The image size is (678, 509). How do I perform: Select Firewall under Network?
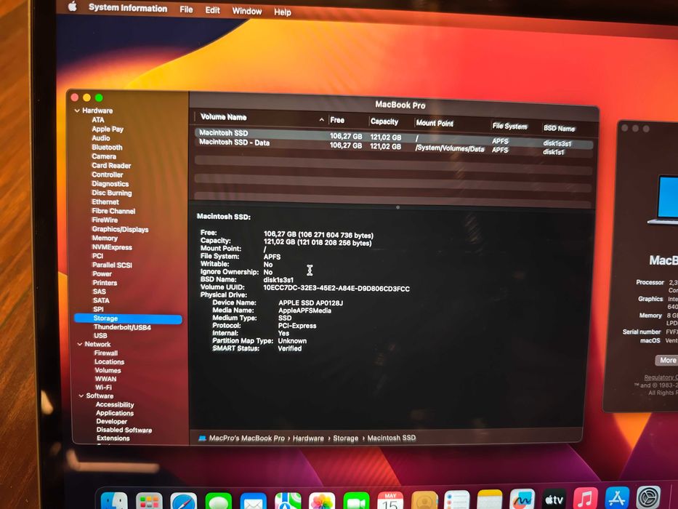coord(106,353)
